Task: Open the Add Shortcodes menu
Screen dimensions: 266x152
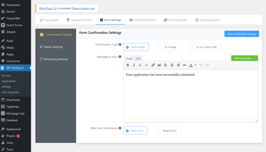Action: [x=244, y=58]
